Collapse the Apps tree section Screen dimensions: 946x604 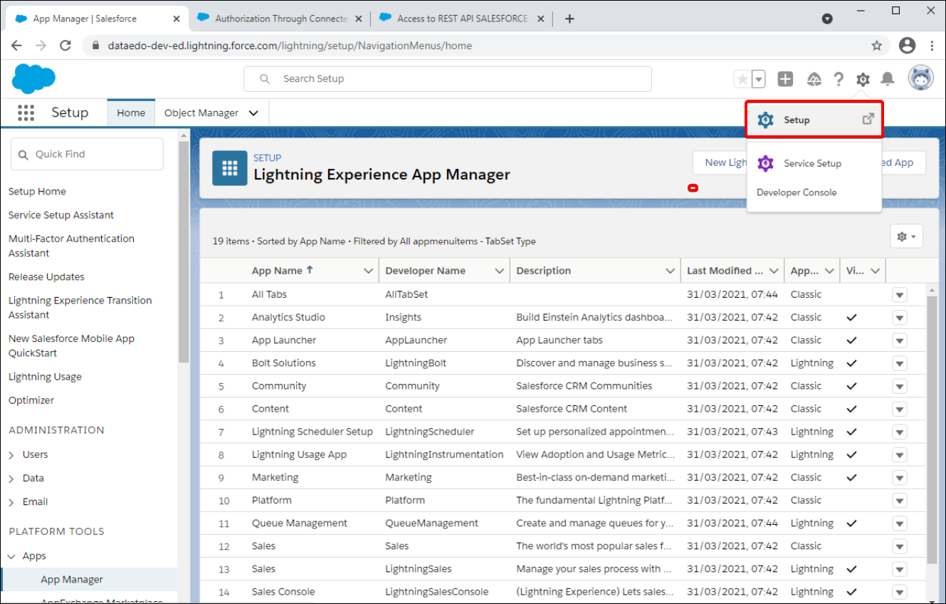pos(11,556)
